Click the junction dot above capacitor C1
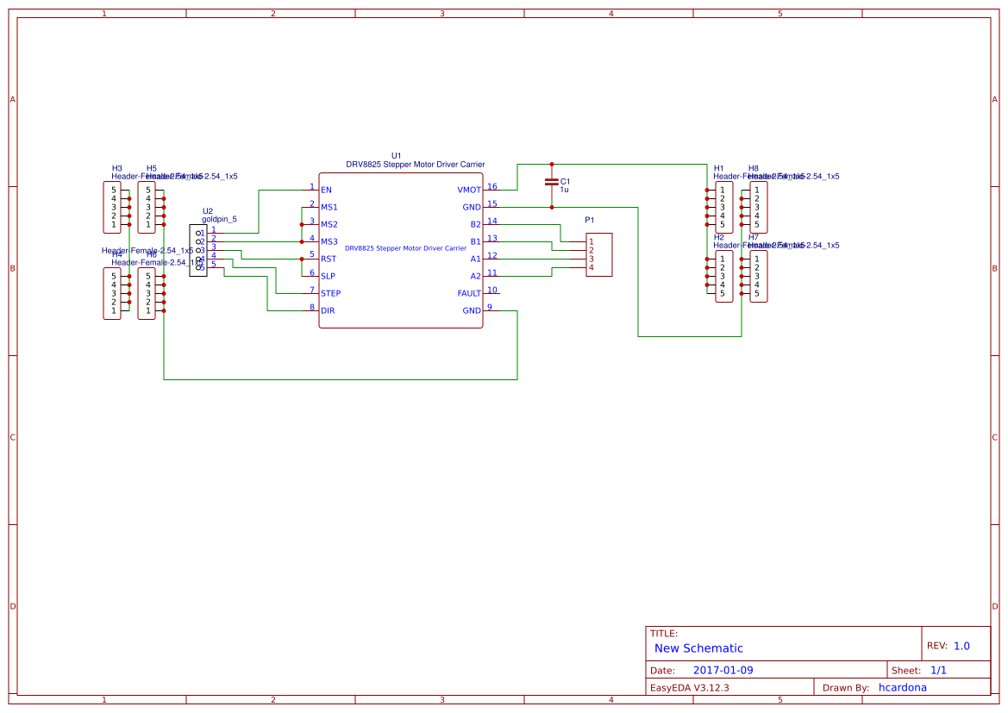Screen dimensions: 1008x713 pos(552,164)
